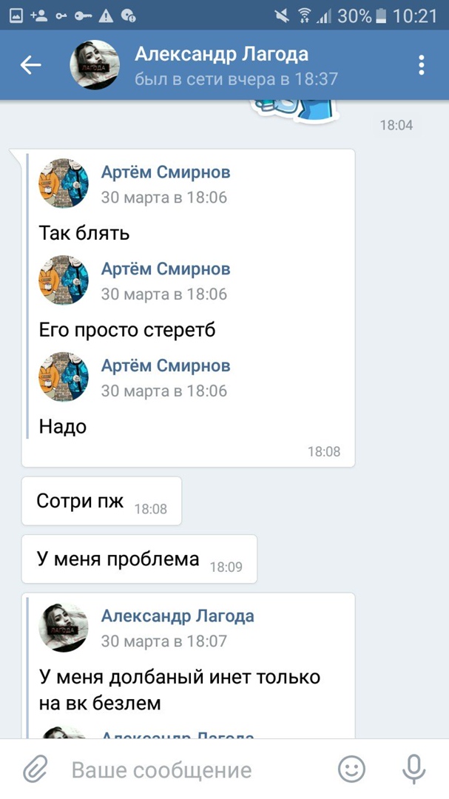Tap the warning triangle notification icon
449x799 pixels.
tap(106, 16)
